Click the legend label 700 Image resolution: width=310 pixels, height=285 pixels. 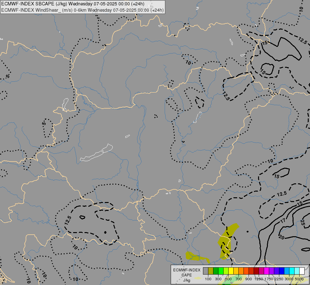click(x=239, y=279)
